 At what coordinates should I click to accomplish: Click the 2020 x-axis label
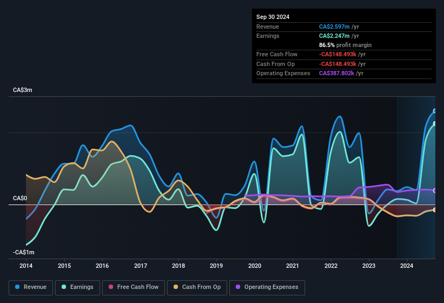(255, 266)
